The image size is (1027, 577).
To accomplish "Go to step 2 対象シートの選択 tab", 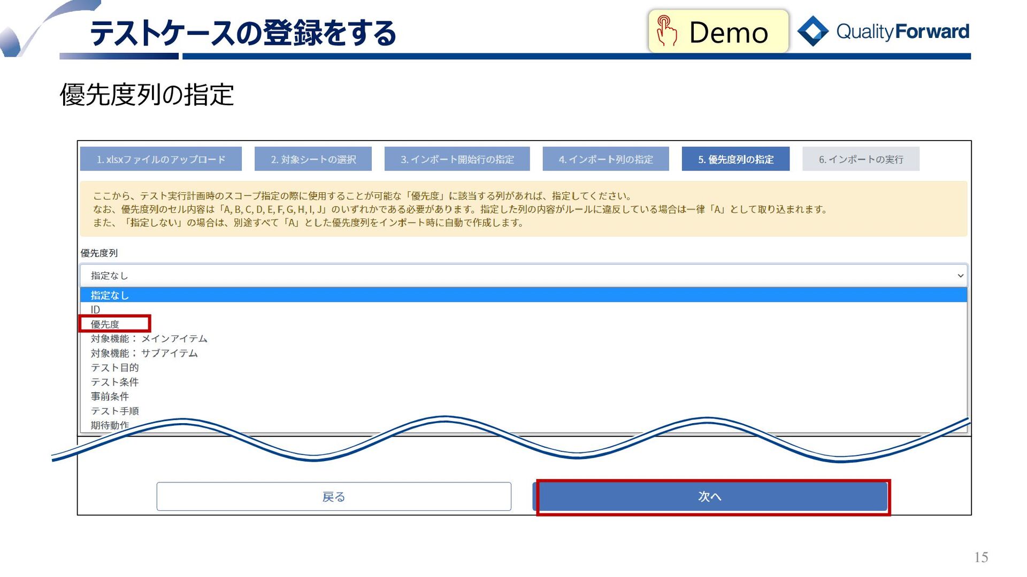I will point(313,159).
